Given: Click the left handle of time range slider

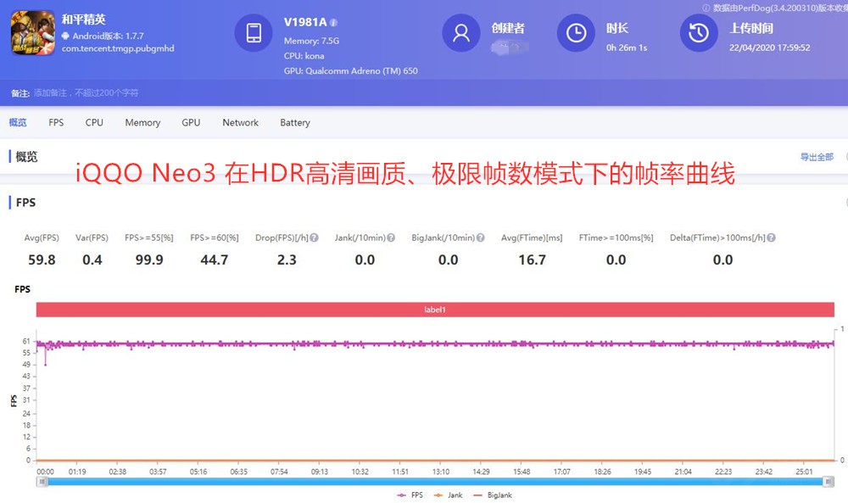Looking at the screenshot, I should 42,481.
